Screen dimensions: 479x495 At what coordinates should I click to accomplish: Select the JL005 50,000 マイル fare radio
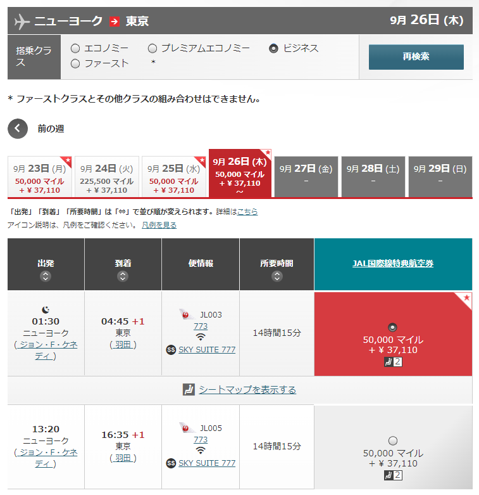pyautogui.click(x=393, y=440)
